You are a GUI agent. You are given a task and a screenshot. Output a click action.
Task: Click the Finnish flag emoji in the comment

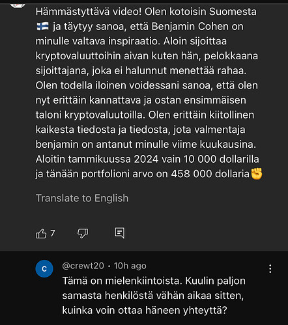(x=42, y=27)
